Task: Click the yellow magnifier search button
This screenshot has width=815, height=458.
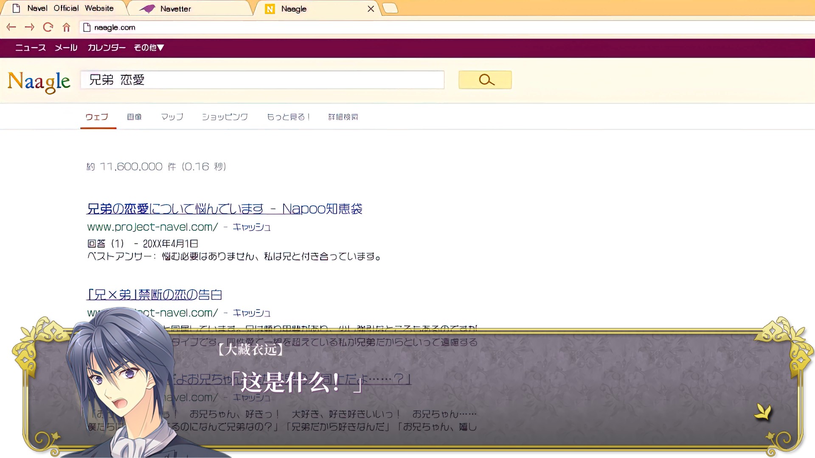Action: pos(485,80)
